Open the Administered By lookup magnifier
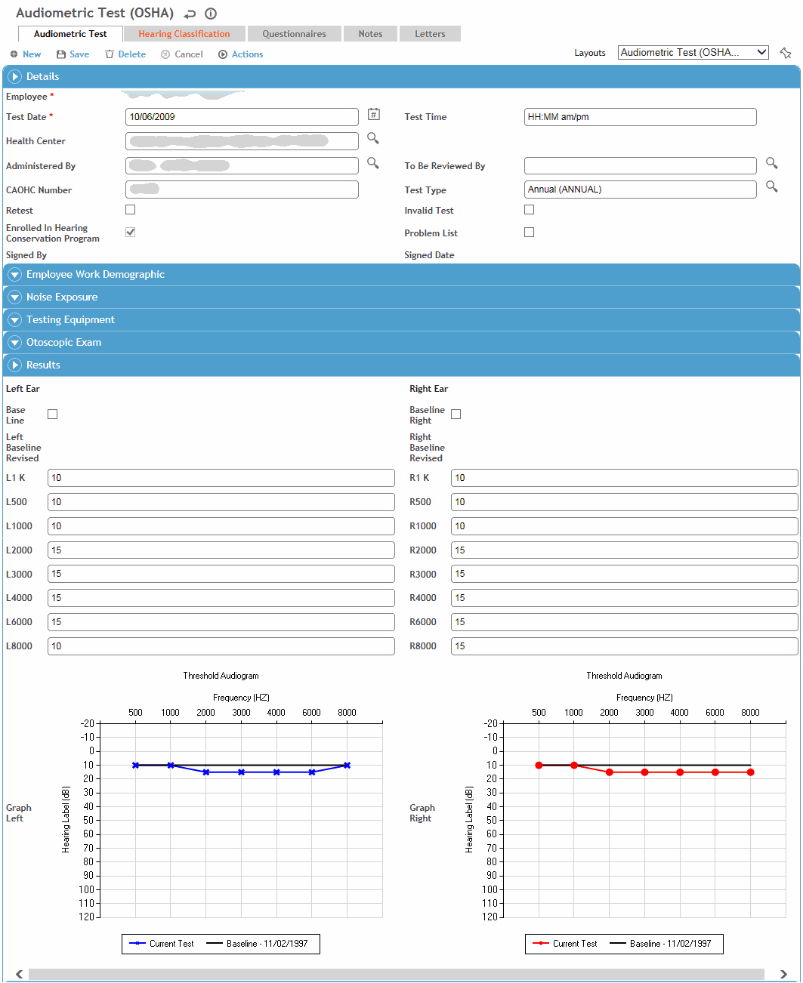Viewport: 803px width, 983px height. point(373,163)
